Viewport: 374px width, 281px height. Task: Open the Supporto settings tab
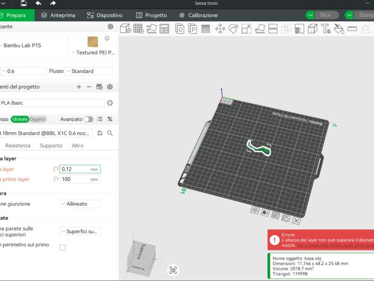(51, 146)
